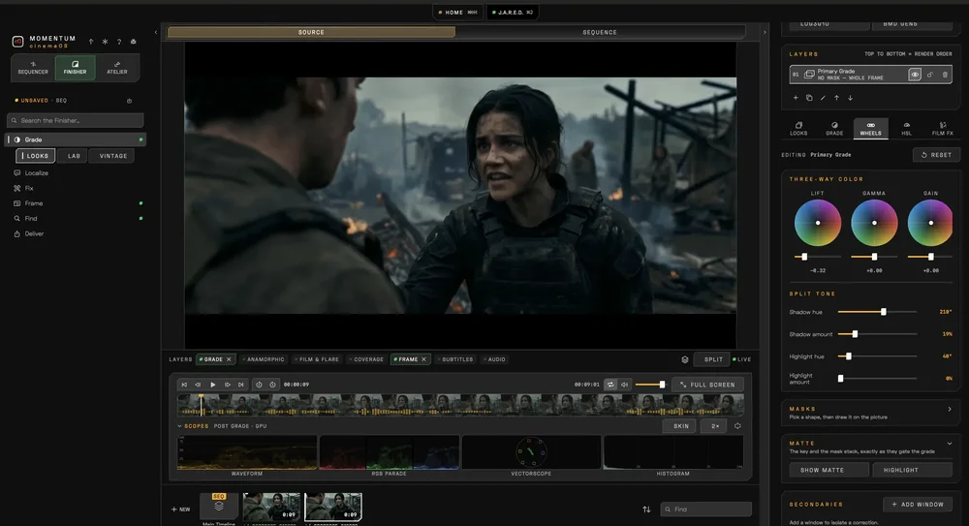This screenshot has height=526, width=969.
Task: Click the bug report icon in header
Action: click(134, 42)
